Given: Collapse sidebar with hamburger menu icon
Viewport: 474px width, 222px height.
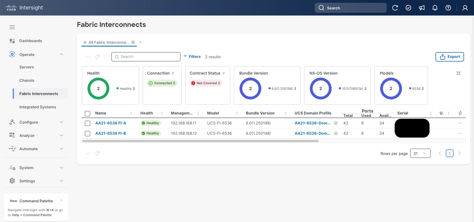Looking at the screenshot, I should click(x=12, y=27).
